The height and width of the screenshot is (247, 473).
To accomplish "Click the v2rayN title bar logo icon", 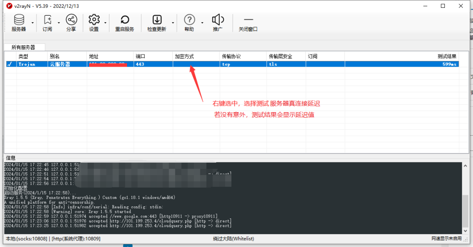I will click(9, 6).
